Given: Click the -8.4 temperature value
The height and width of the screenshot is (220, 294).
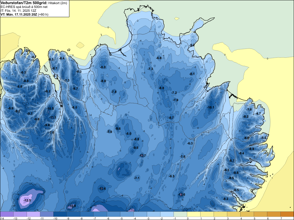Looking at the screenshot, I should pos(241,154).
